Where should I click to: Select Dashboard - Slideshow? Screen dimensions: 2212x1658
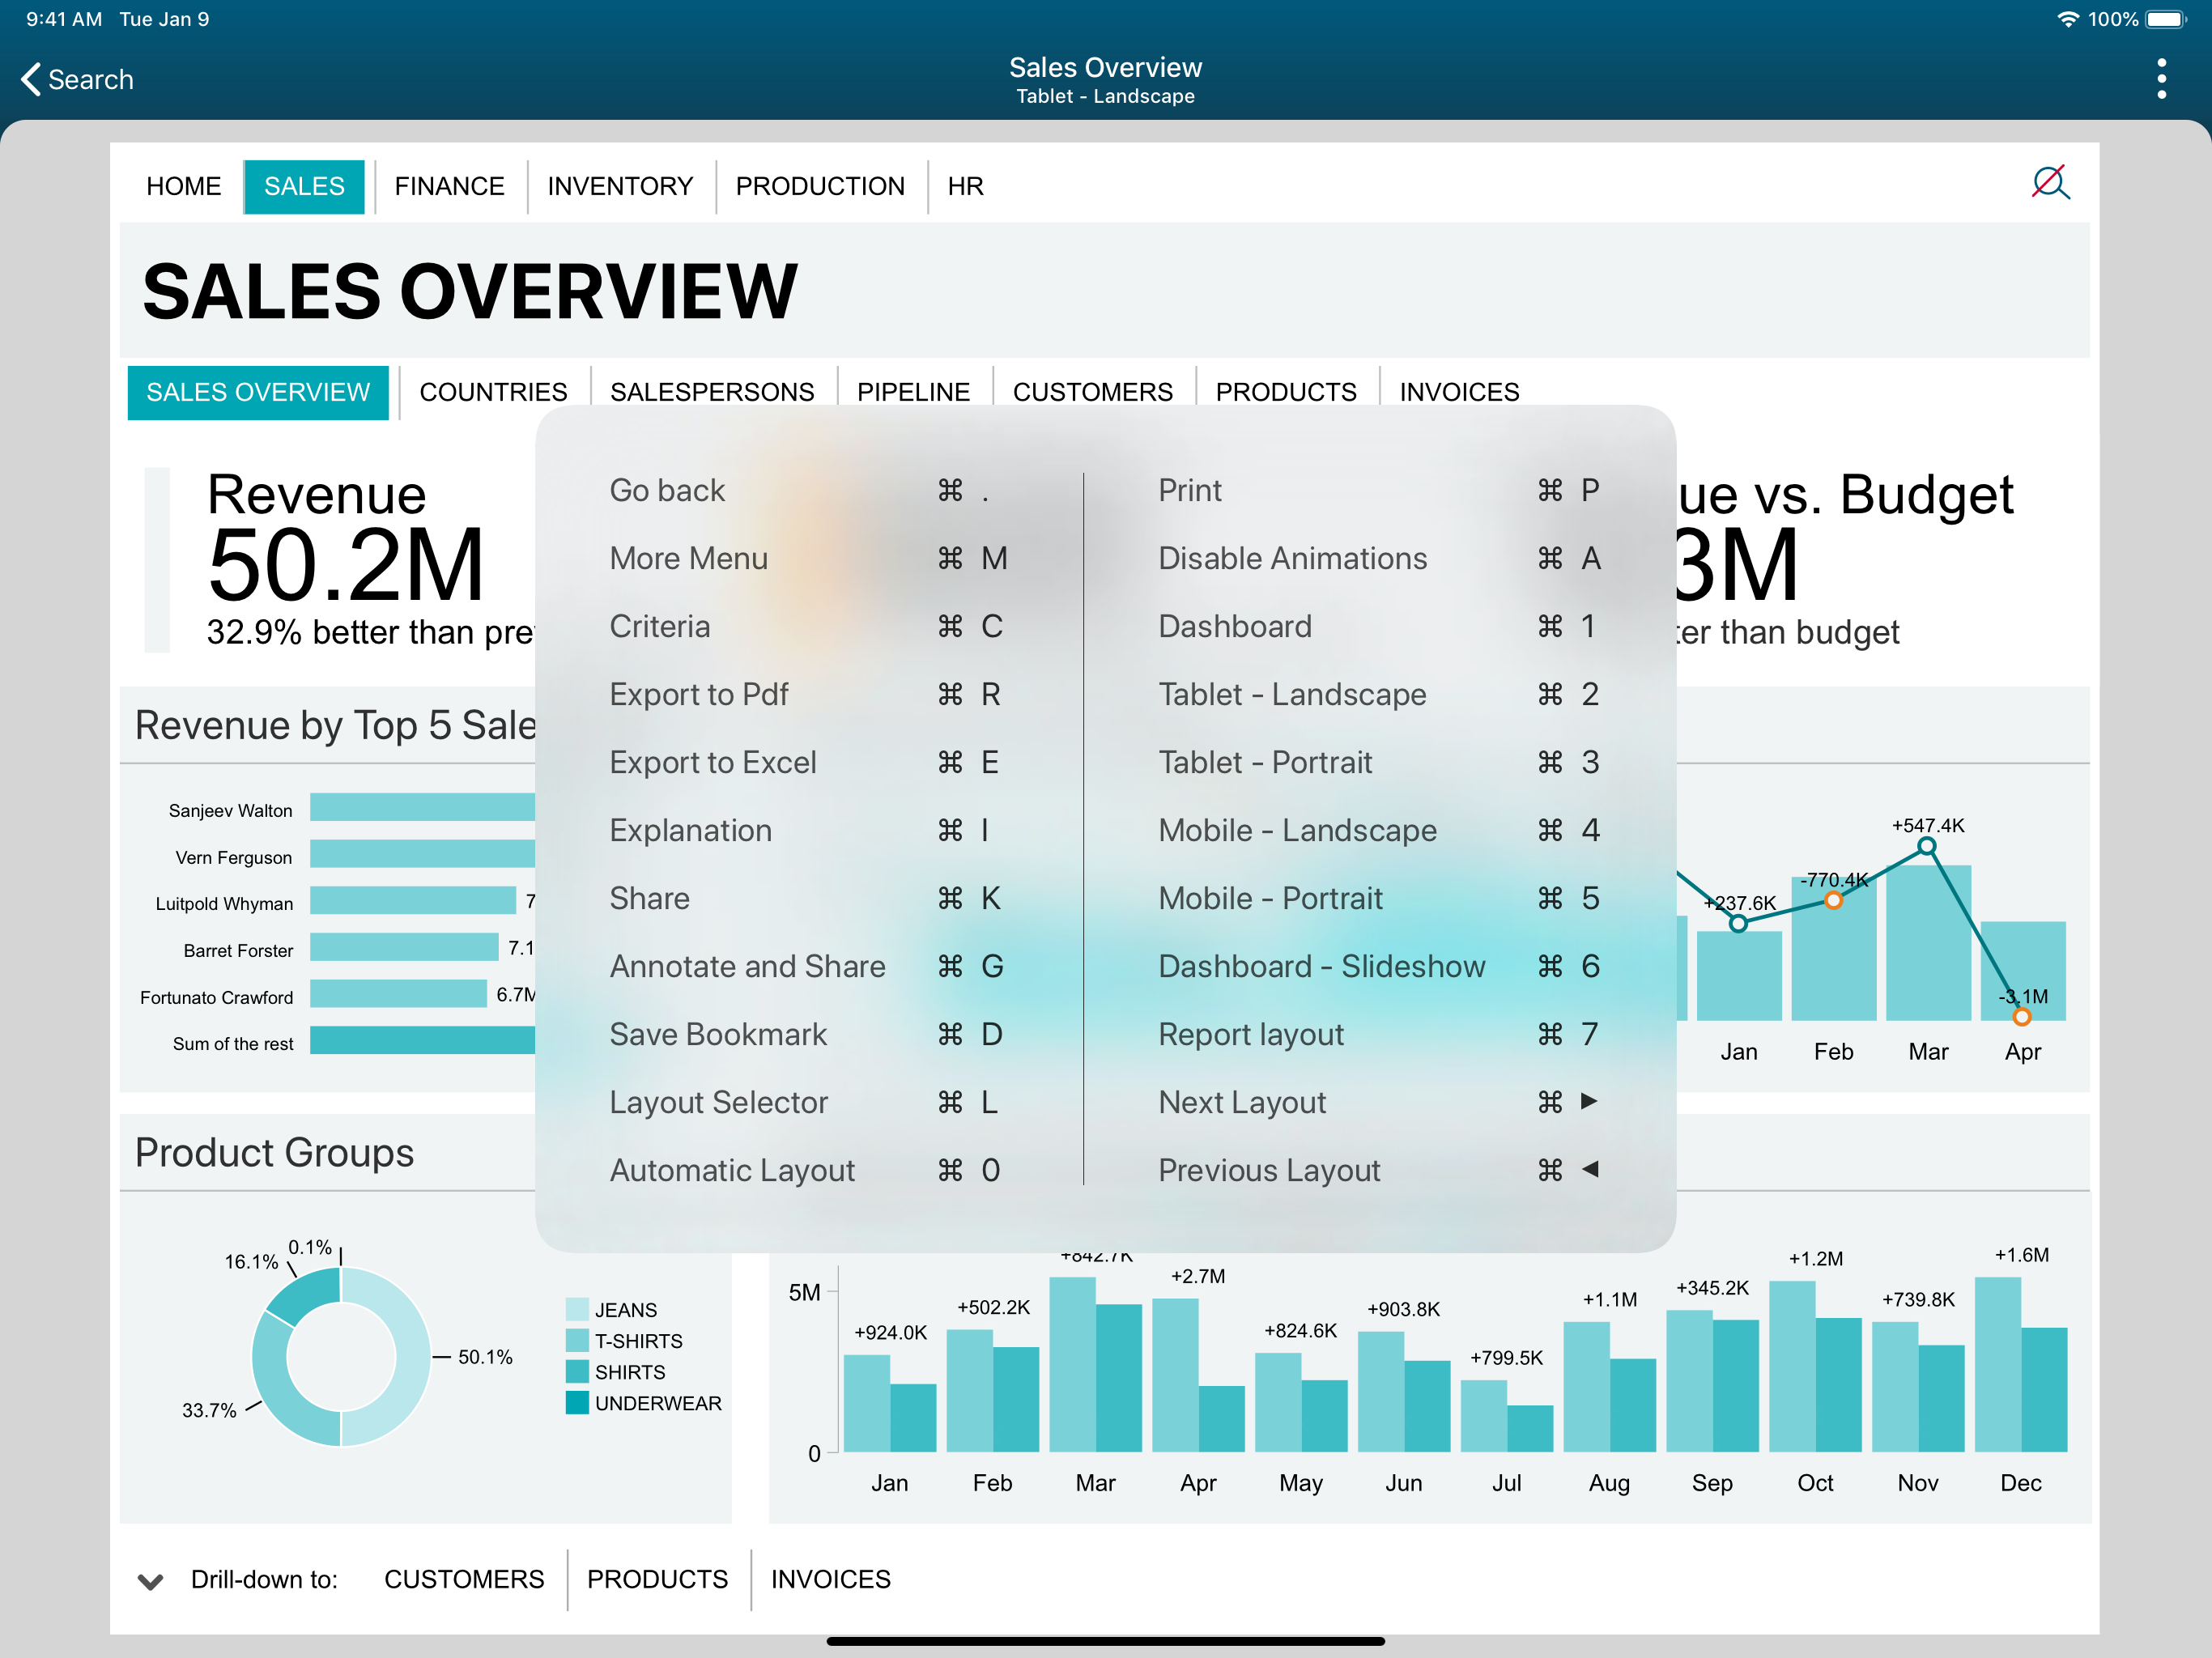[x=1379, y=966]
